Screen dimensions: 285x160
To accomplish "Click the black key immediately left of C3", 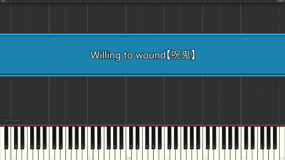I will (83, 138).
